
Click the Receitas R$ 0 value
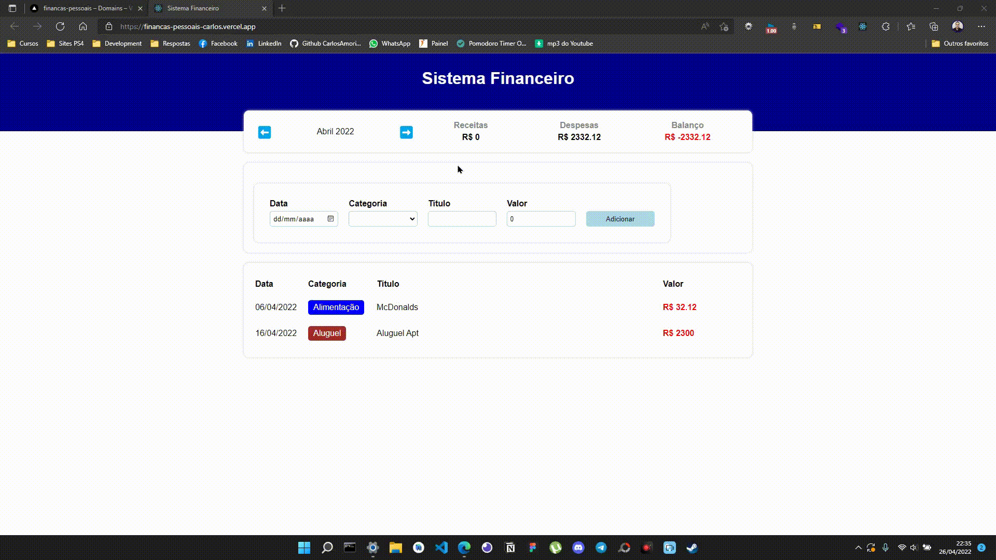(x=471, y=137)
